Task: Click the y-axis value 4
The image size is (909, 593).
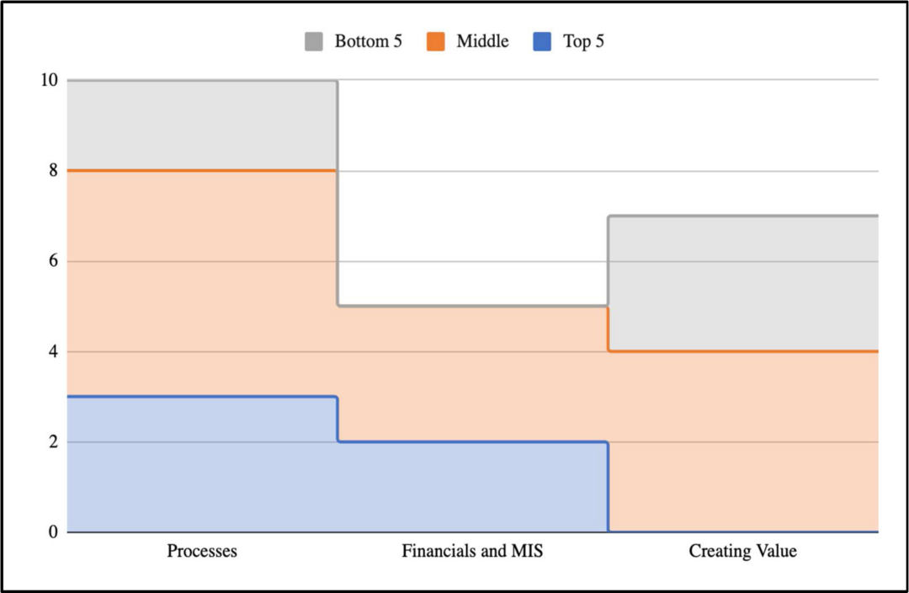Action: pyautogui.click(x=53, y=351)
